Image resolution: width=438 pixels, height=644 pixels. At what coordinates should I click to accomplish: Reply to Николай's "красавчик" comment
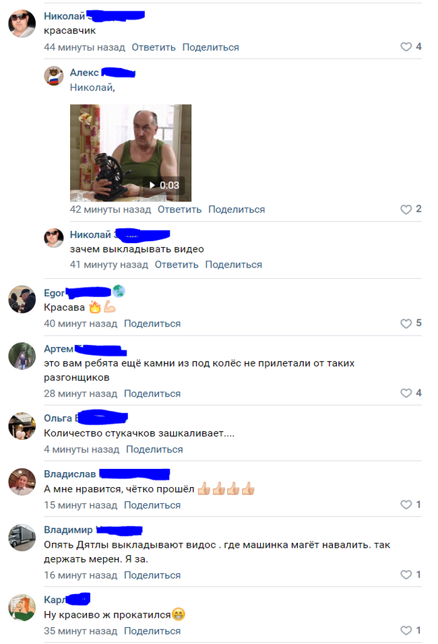154,47
